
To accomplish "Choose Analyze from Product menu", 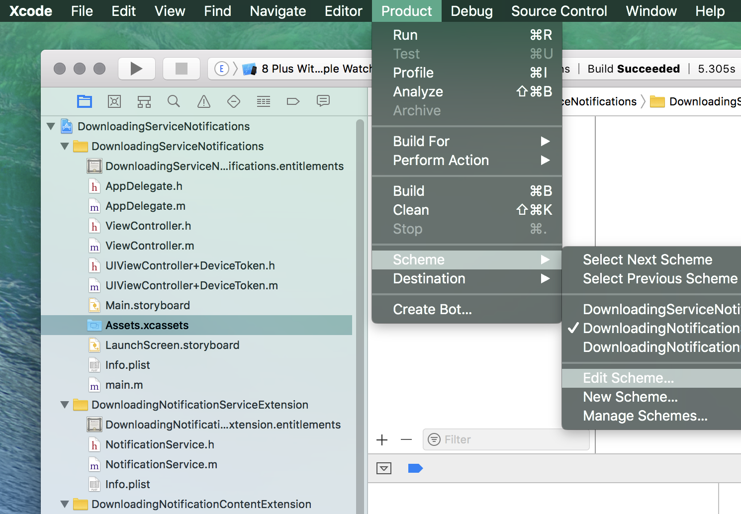I will (x=467, y=91).
